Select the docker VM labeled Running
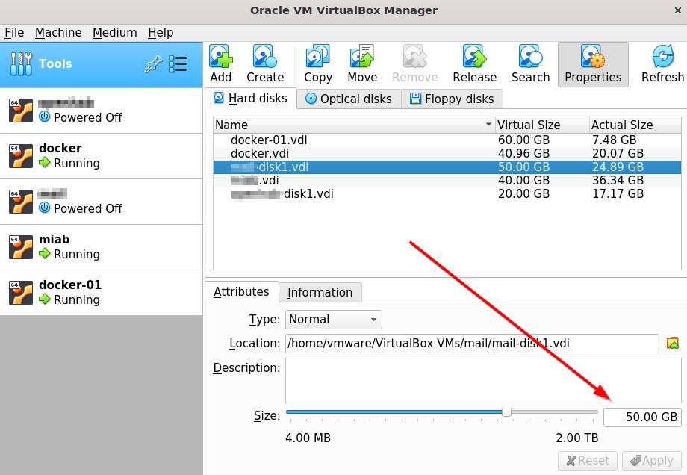The image size is (687, 475). 102,156
